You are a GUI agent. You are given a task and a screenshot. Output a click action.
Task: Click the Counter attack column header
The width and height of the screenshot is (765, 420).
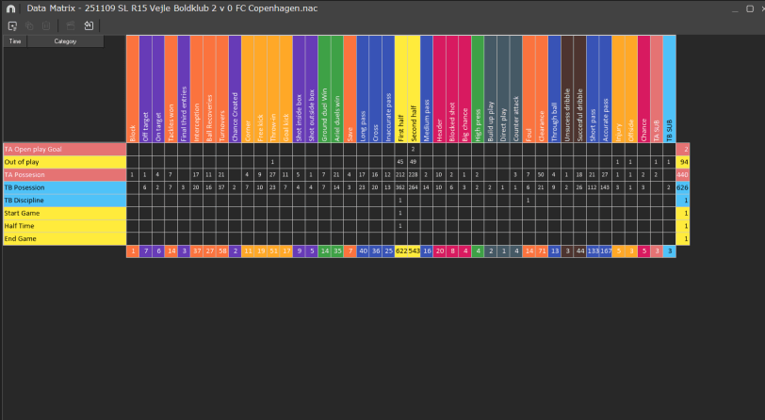515,89
